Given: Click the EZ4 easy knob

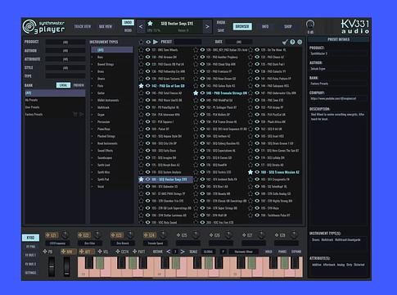Looking at the screenshot, I should [163, 235].
